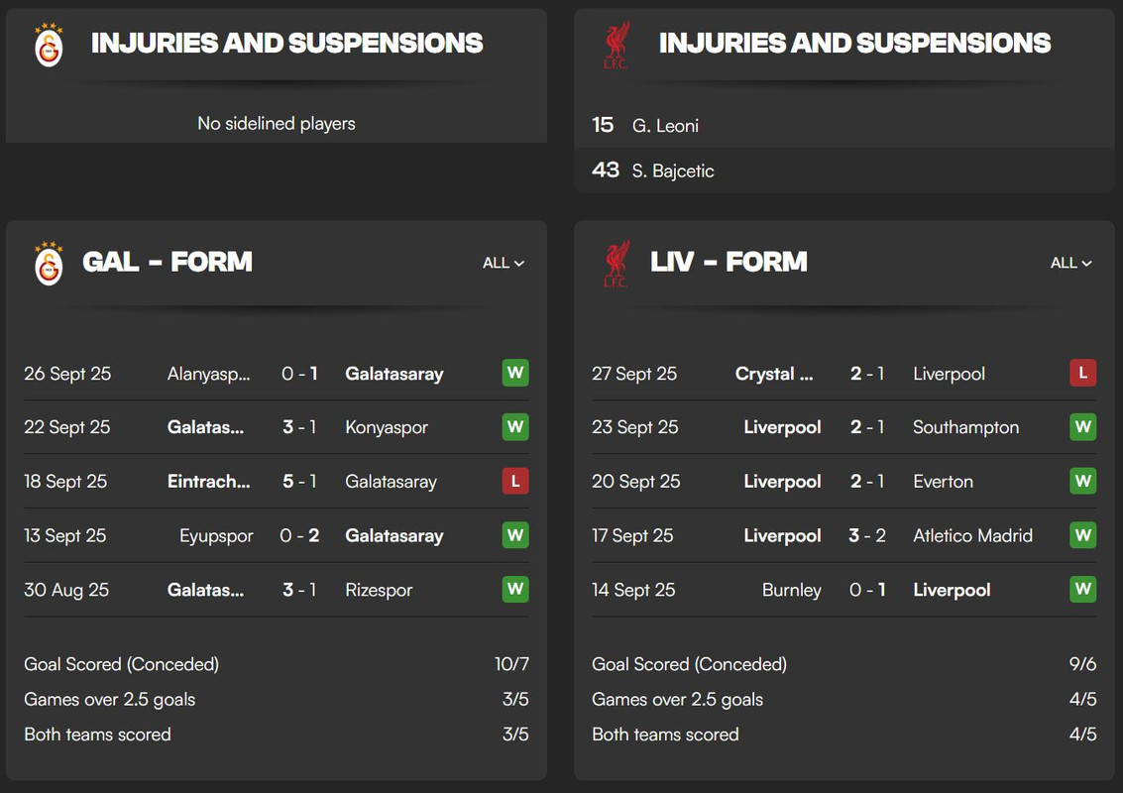The width and height of the screenshot is (1123, 793).
Task: Open injured player S. Bajcetic
Action: tap(673, 170)
